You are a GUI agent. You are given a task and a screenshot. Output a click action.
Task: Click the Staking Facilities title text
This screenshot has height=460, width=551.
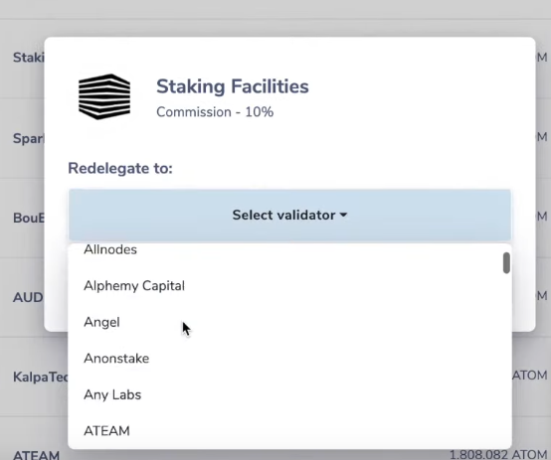[x=233, y=86]
